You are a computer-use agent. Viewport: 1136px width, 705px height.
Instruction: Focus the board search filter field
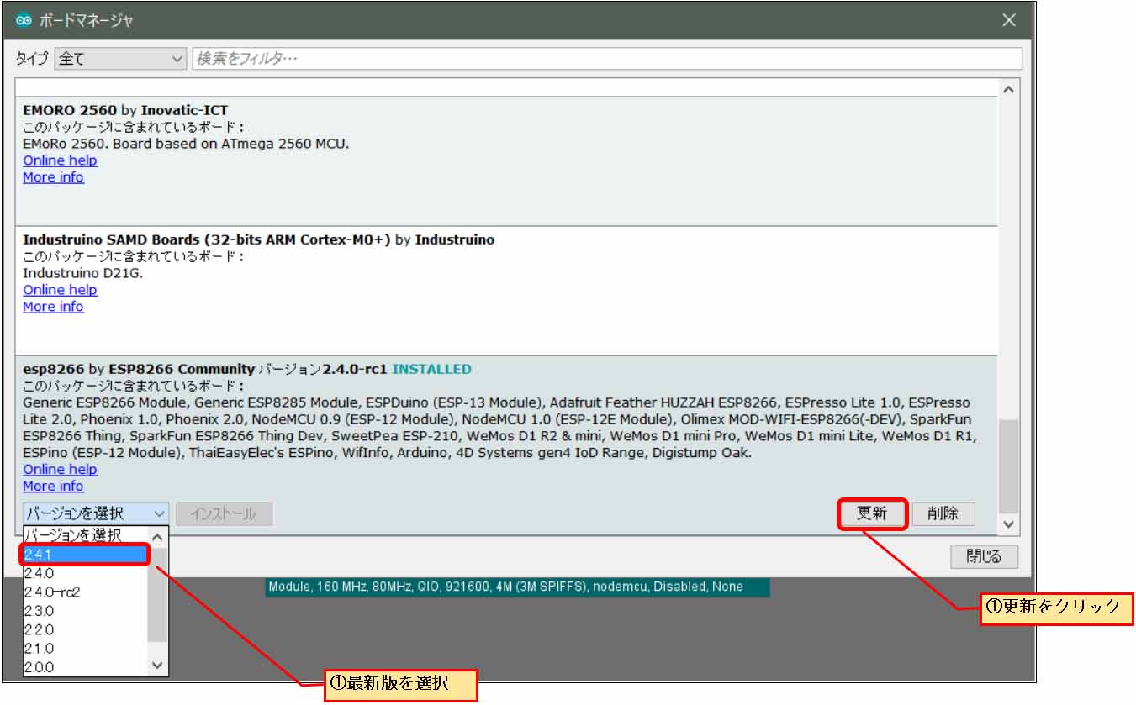click(x=607, y=59)
